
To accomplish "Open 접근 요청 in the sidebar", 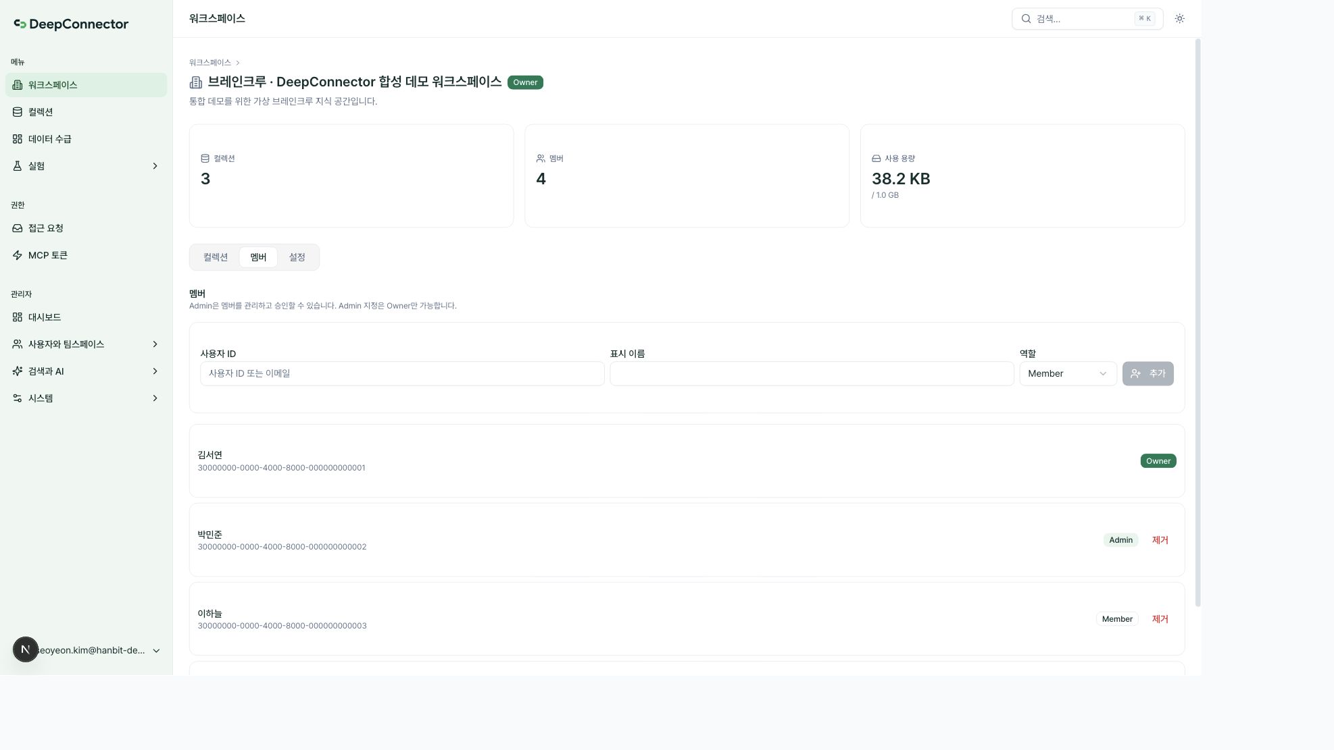I will (86, 228).
